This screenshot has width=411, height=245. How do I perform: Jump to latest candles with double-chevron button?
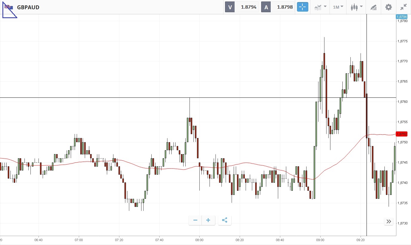tap(389, 221)
